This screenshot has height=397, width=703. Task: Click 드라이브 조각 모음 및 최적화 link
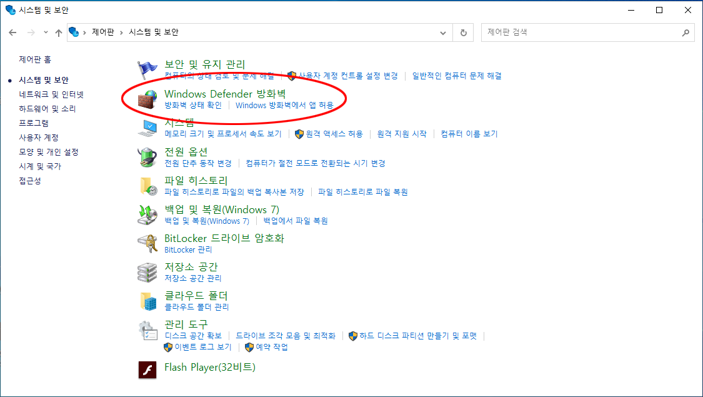(x=286, y=336)
